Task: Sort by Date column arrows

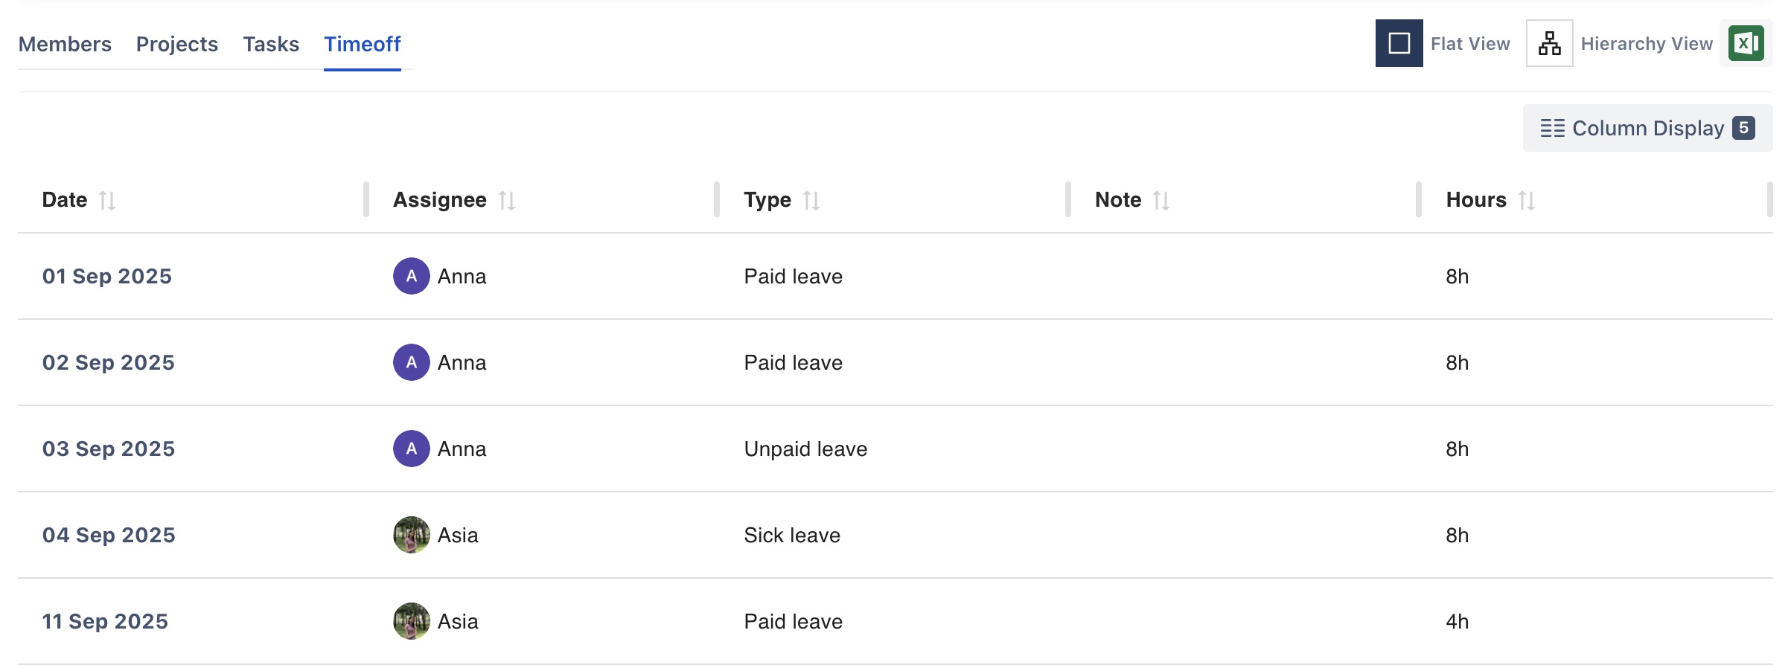Action: click(x=107, y=201)
